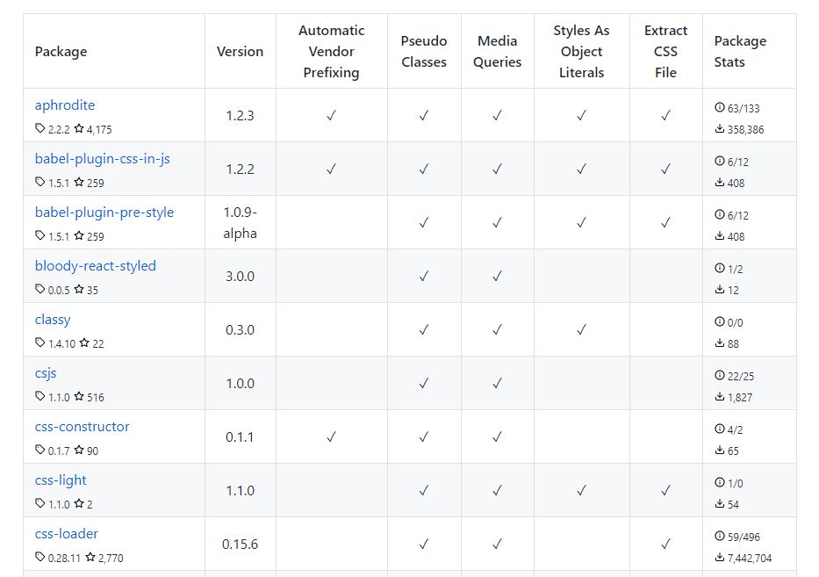
Task: Click the download icon next to 7,442,704
Action: tap(720, 558)
